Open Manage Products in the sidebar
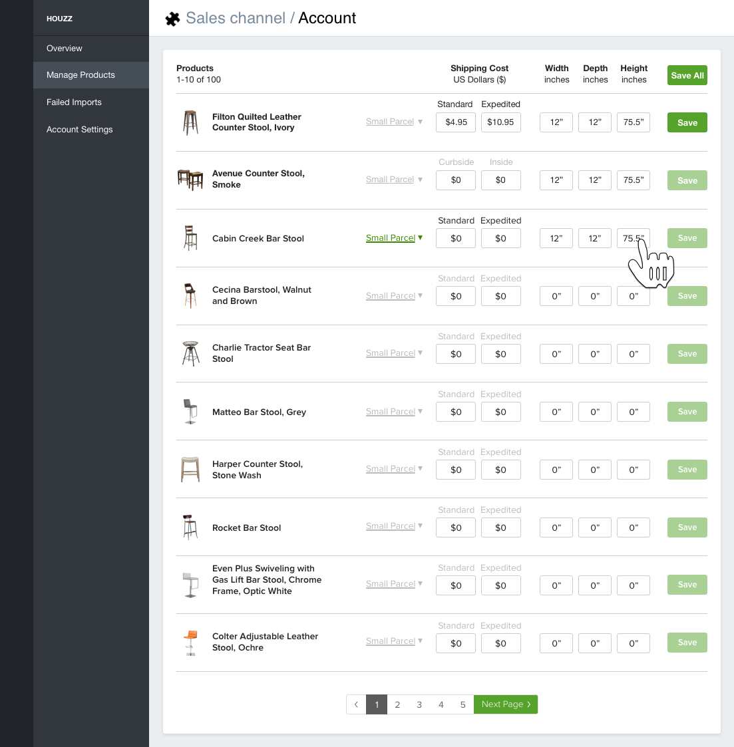734x747 pixels. click(x=81, y=75)
